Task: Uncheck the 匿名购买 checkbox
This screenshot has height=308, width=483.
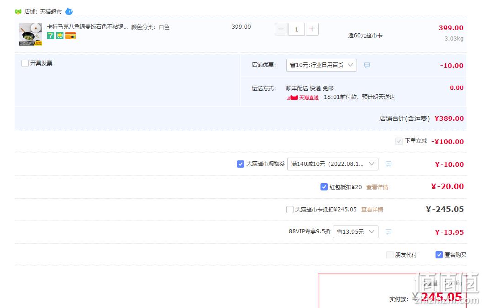Action: coord(439,255)
